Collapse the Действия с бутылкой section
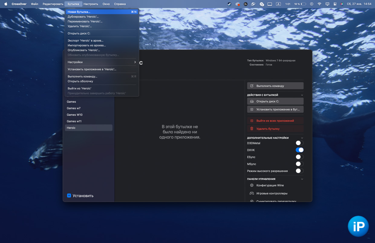 [302, 95]
